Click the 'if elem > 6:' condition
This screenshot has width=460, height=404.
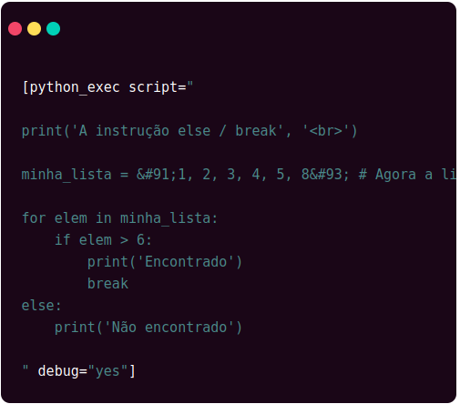point(103,240)
